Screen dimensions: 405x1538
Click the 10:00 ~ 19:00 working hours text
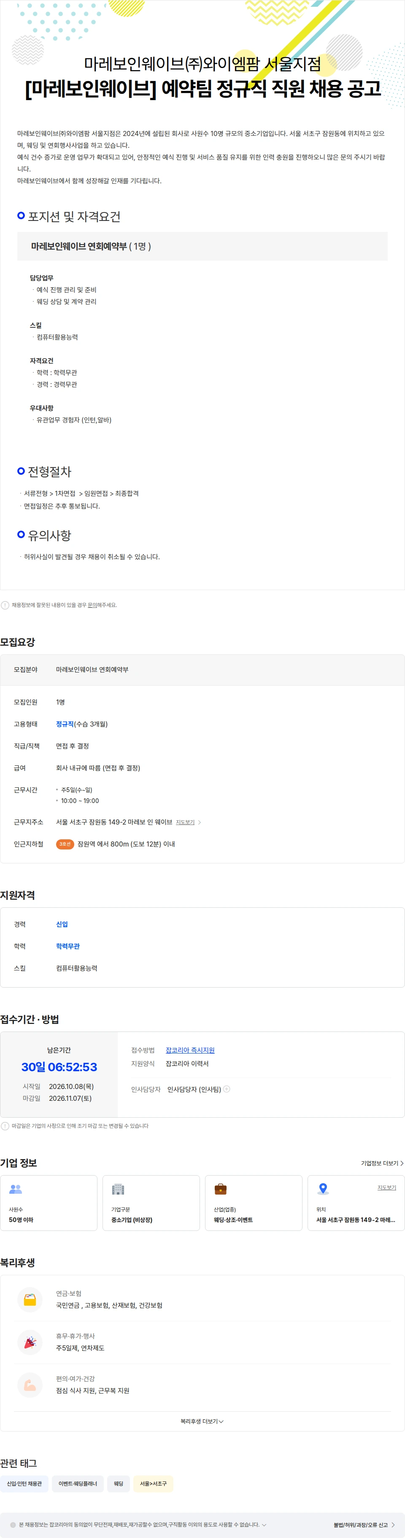coord(80,800)
